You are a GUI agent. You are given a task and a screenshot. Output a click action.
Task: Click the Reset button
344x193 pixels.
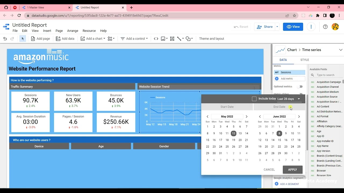coord(241,27)
